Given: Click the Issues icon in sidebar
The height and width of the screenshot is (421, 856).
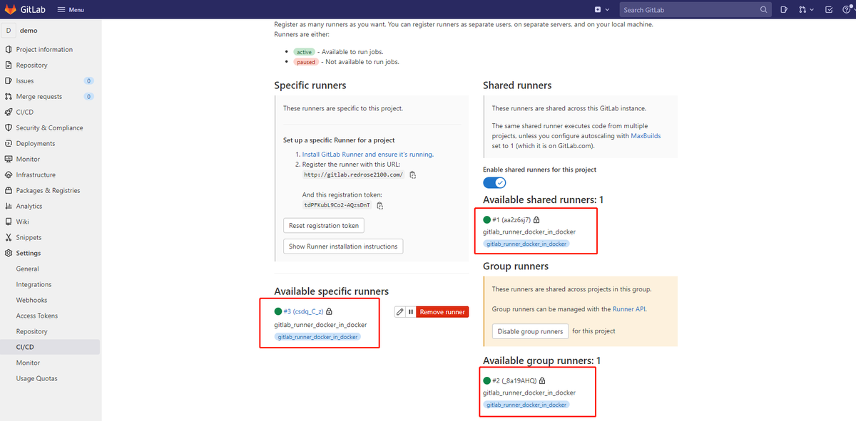Looking at the screenshot, I should [9, 80].
